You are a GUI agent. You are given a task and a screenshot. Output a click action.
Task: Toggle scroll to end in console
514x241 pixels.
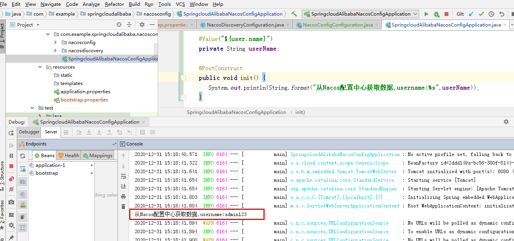[x=124, y=186]
